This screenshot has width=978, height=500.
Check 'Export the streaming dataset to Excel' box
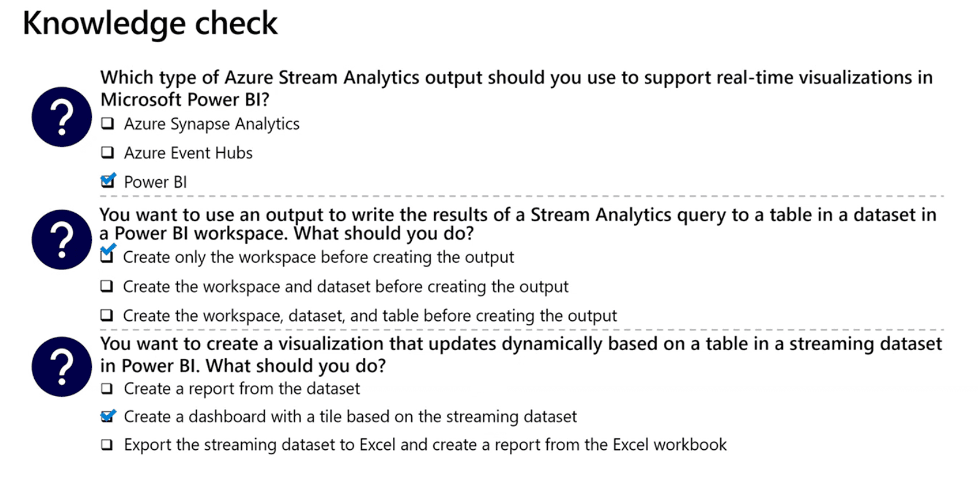click(x=107, y=444)
